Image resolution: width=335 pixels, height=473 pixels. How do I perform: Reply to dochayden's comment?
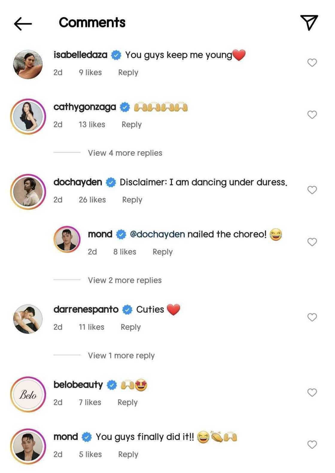coord(132,200)
